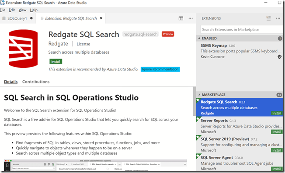
Task: Install SQL Server 2019 (Preview) extension
Action: click(277, 150)
